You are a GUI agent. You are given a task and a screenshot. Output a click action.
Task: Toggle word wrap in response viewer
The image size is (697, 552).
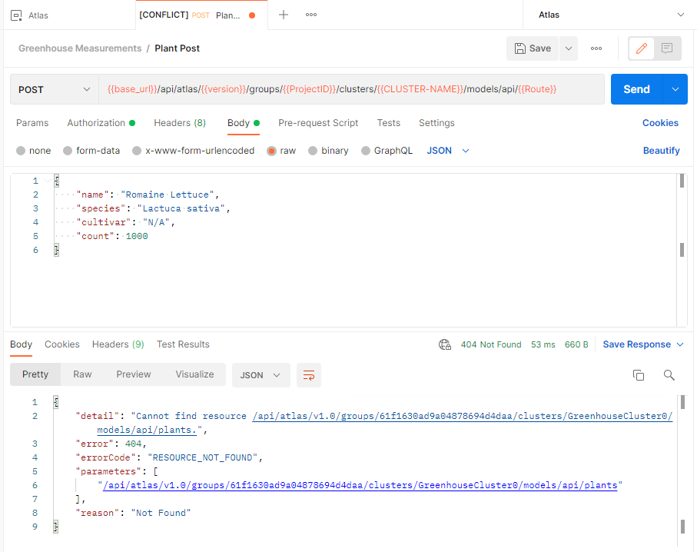309,375
